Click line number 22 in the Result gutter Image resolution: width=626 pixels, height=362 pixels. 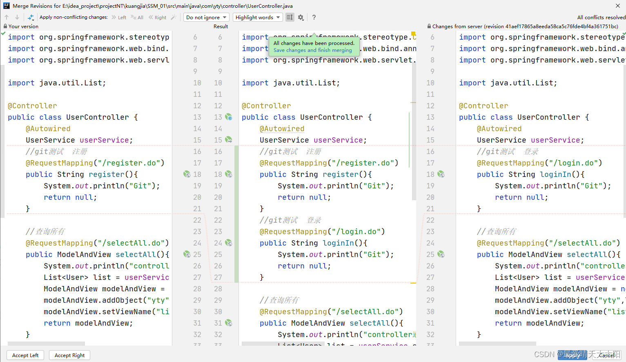(x=218, y=220)
